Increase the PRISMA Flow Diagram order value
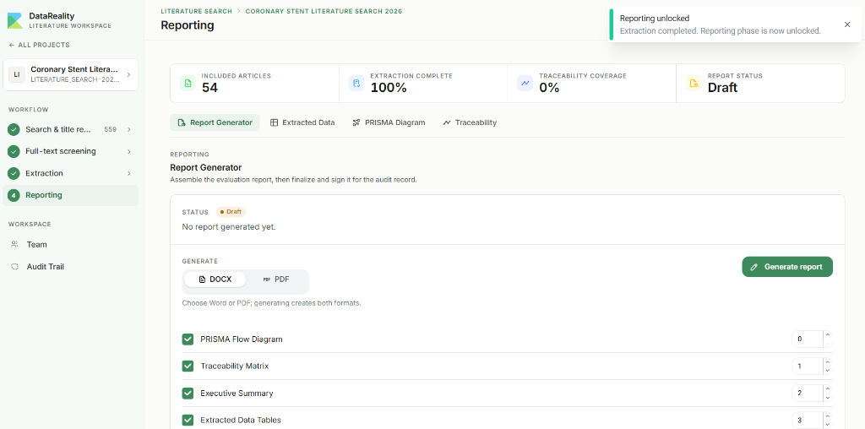Image resolution: width=865 pixels, height=429 pixels. pos(828,334)
